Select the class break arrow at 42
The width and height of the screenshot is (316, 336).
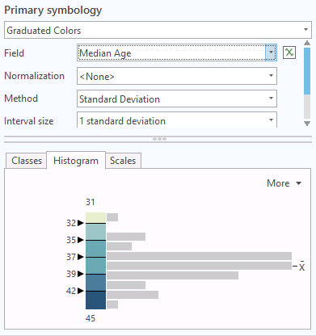81,291
